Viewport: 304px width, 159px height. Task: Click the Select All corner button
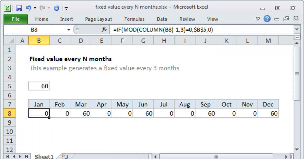click(x=9, y=40)
